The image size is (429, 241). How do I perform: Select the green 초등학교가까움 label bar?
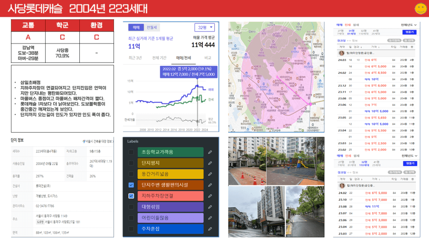point(170,152)
